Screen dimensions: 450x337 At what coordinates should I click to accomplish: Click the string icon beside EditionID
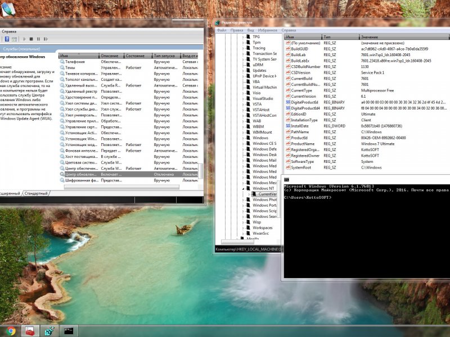pyautogui.click(x=288, y=114)
